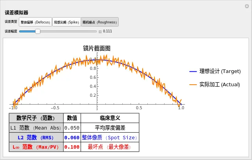Click the 整体像质 (Spot Size) cell

click(110, 137)
